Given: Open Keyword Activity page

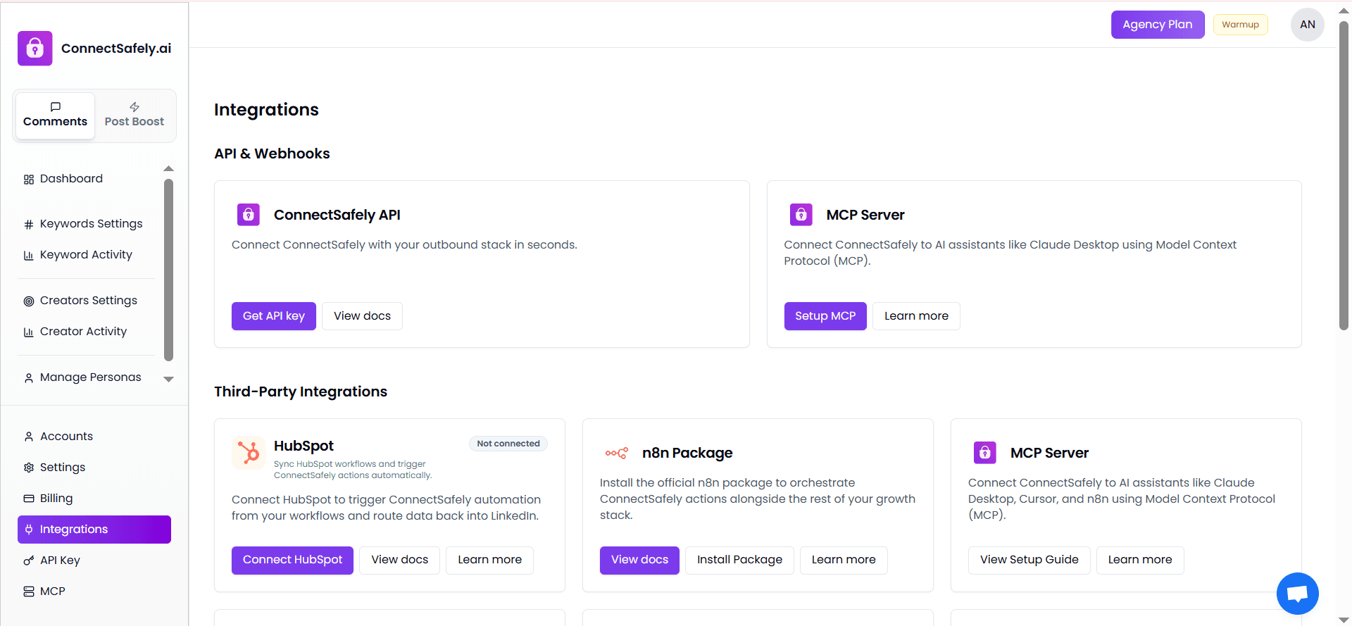Looking at the screenshot, I should point(86,255).
